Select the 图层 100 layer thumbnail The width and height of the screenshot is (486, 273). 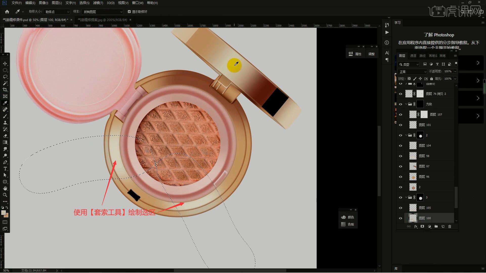(413, 218)
